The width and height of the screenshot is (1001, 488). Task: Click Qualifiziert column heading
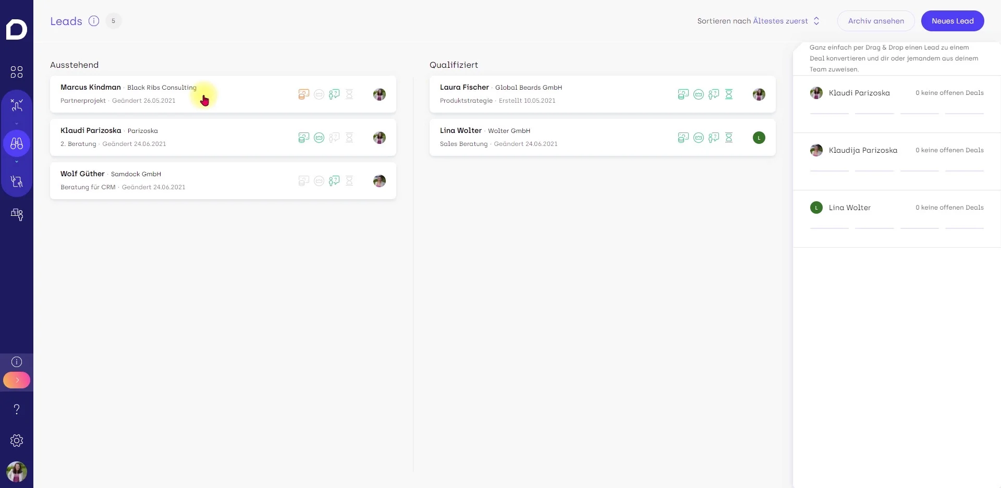(454, 65)
